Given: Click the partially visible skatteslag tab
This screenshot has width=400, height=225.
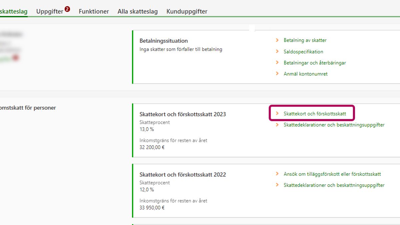Looking at the screenshot, I should pos(13,11).
